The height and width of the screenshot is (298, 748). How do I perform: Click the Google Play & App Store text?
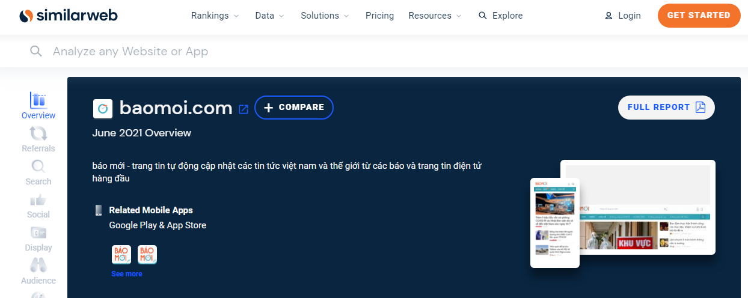(x=158, y=225)
